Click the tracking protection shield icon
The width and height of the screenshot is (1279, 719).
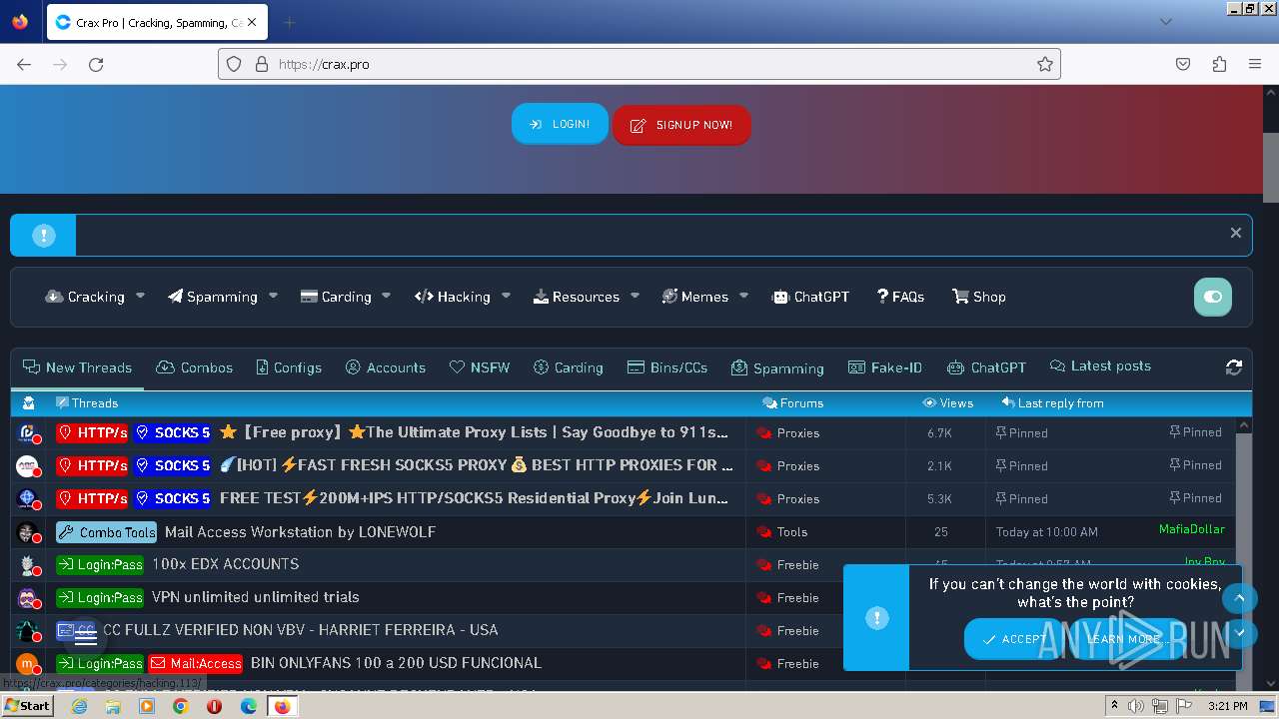(234, 64)
